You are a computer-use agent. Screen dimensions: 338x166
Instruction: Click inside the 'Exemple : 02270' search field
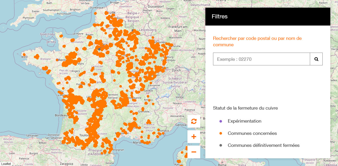point(261,59)
